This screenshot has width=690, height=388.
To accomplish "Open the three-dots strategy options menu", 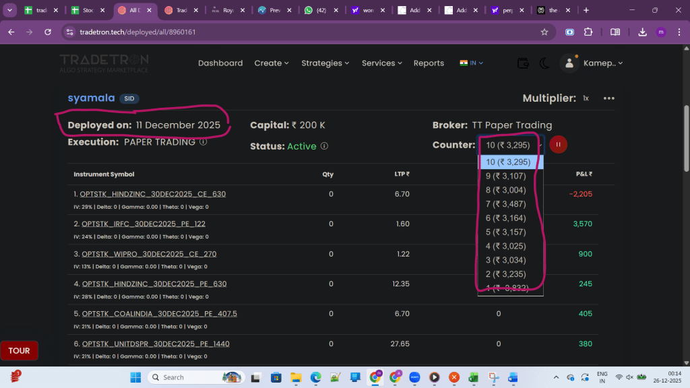I will [x=609, y=98].
